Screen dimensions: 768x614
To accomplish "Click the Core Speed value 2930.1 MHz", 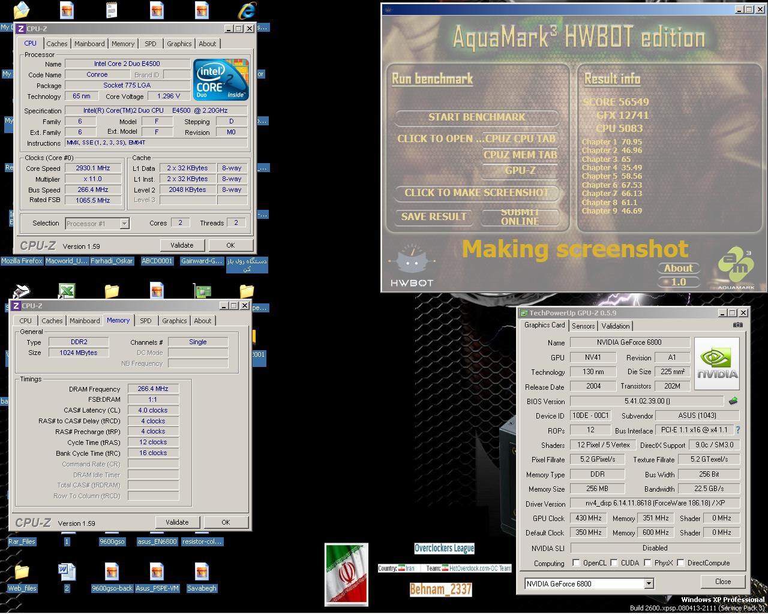I will [x=93, y=168].
